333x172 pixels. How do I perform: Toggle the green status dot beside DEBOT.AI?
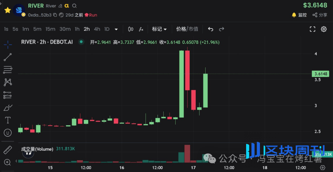click(x=81, y=42)
